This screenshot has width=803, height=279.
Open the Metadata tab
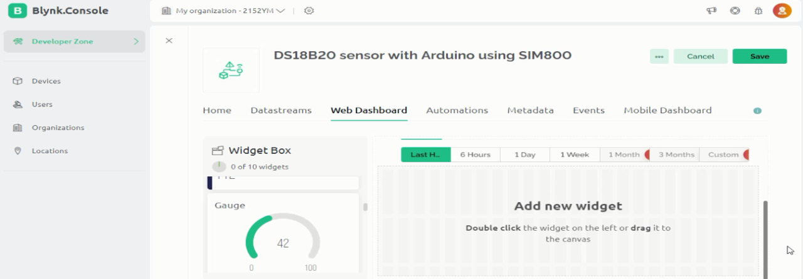click(531, 110)
